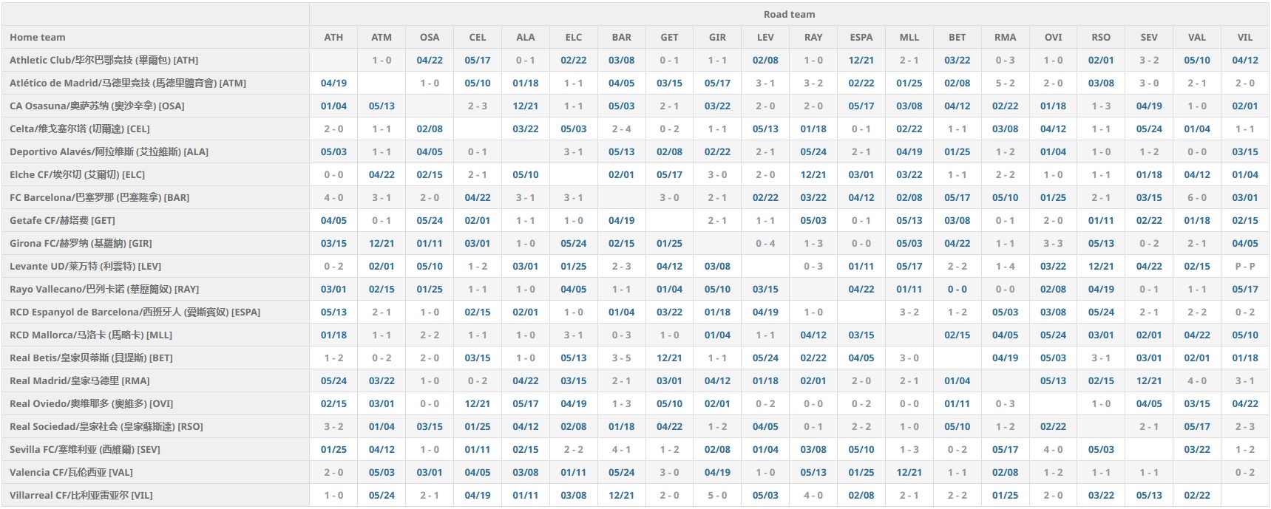1271x509 pixels.
Task: Click the 12/21 date in Valencia CF row
Action: [909, 473]
